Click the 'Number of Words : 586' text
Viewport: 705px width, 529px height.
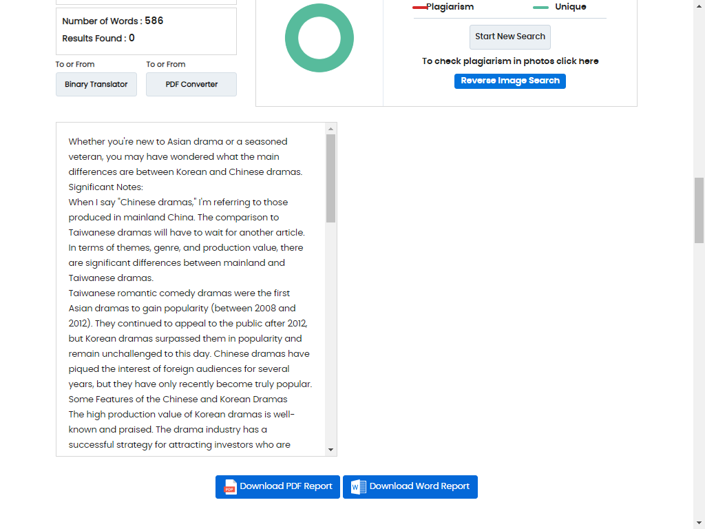113,21
